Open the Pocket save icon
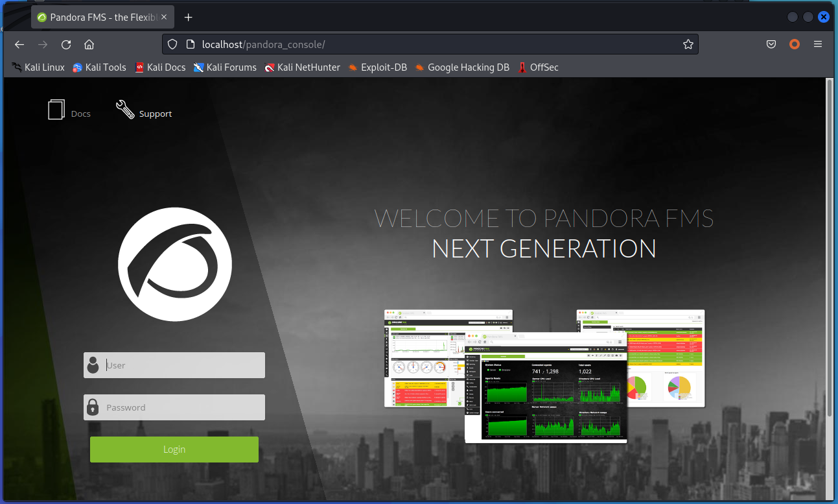 pyautogui.click(x=771, y=44)
